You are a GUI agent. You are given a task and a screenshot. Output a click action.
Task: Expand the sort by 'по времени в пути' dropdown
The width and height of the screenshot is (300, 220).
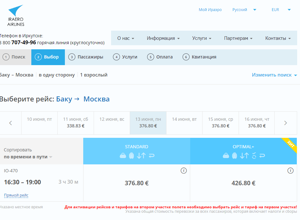click(28, 157)
